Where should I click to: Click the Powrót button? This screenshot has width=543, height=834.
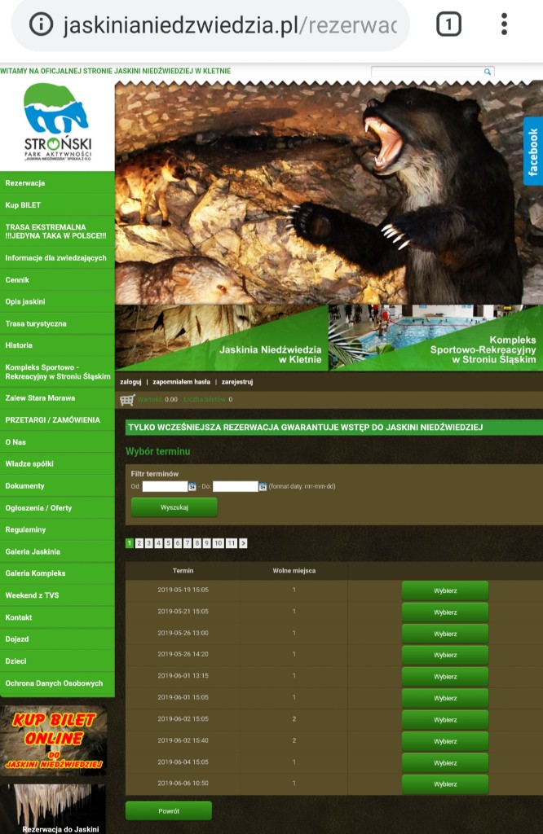(x=169, y=811)
